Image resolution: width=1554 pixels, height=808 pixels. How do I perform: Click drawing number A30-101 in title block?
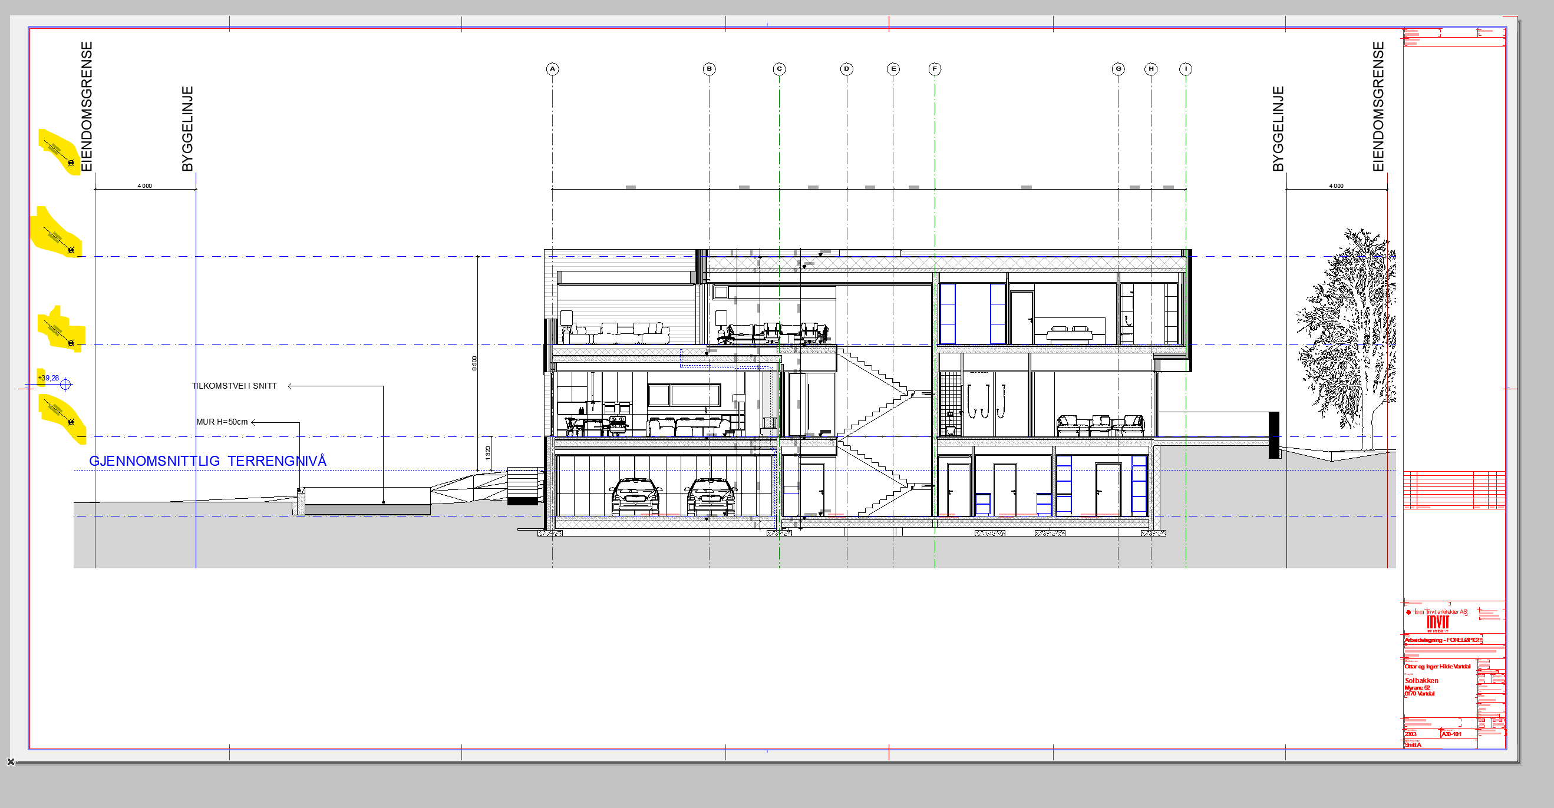[1451, 734]
